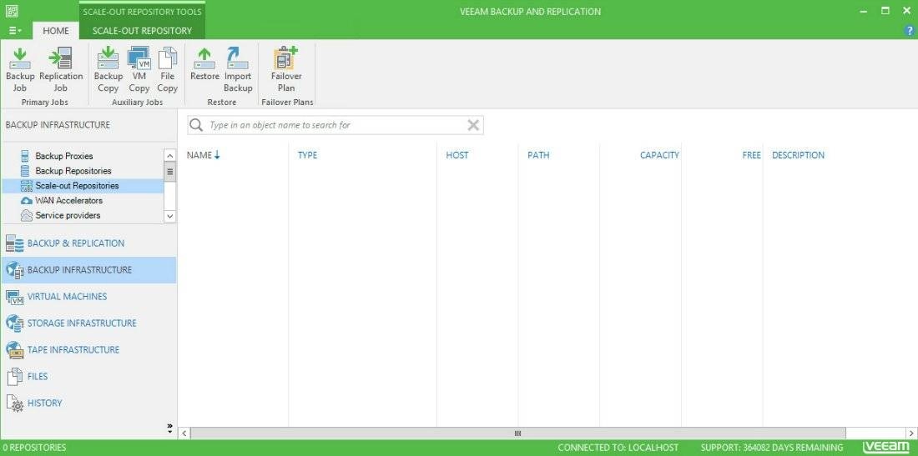Click the Veeam application icon in title bar
The image size is (918, 456).
pyautogui.click(x=11, y=11)
